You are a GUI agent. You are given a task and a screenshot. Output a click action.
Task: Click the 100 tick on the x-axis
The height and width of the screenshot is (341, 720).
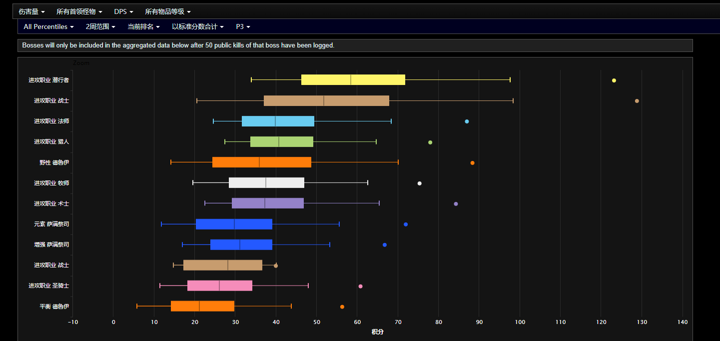[x=520, y=322]
